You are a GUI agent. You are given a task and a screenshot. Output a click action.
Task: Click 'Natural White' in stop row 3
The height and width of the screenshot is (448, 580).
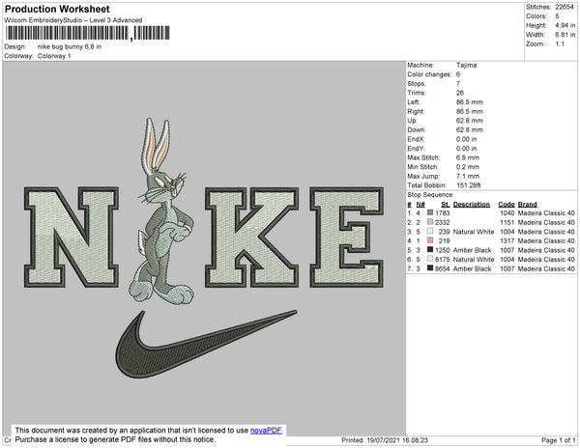pyautogui.click(x=474, y=232)
